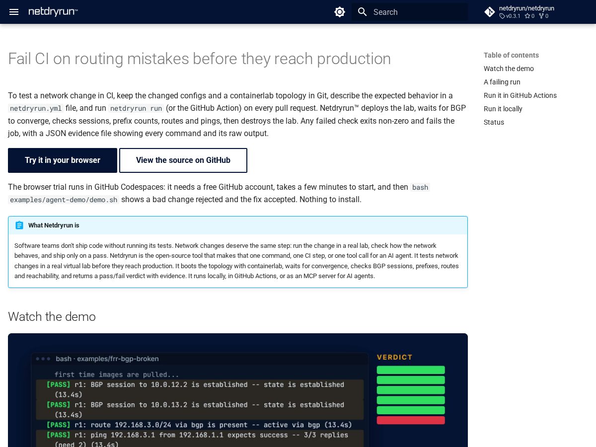
Task: Focus the Search input field
Action: point(410,12)
